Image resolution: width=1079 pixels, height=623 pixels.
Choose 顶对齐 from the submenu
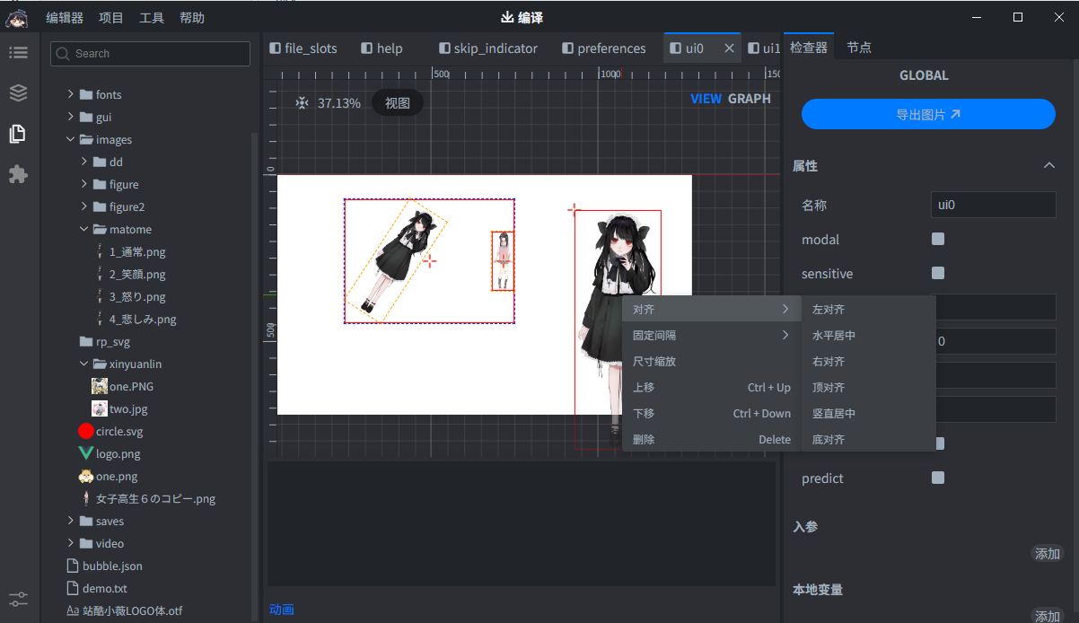point(868,387)
